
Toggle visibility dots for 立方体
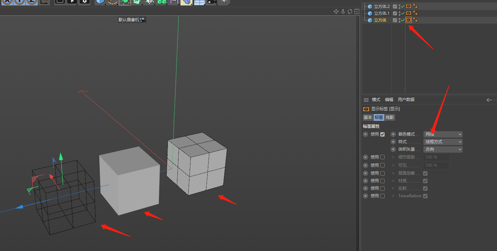pos(399,20)
